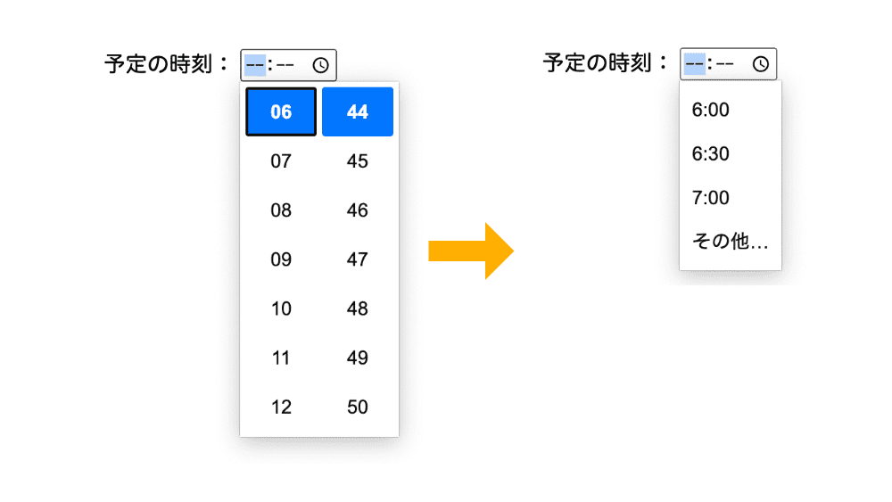Select minute 50 at bottom of minute list

[358, 407]
